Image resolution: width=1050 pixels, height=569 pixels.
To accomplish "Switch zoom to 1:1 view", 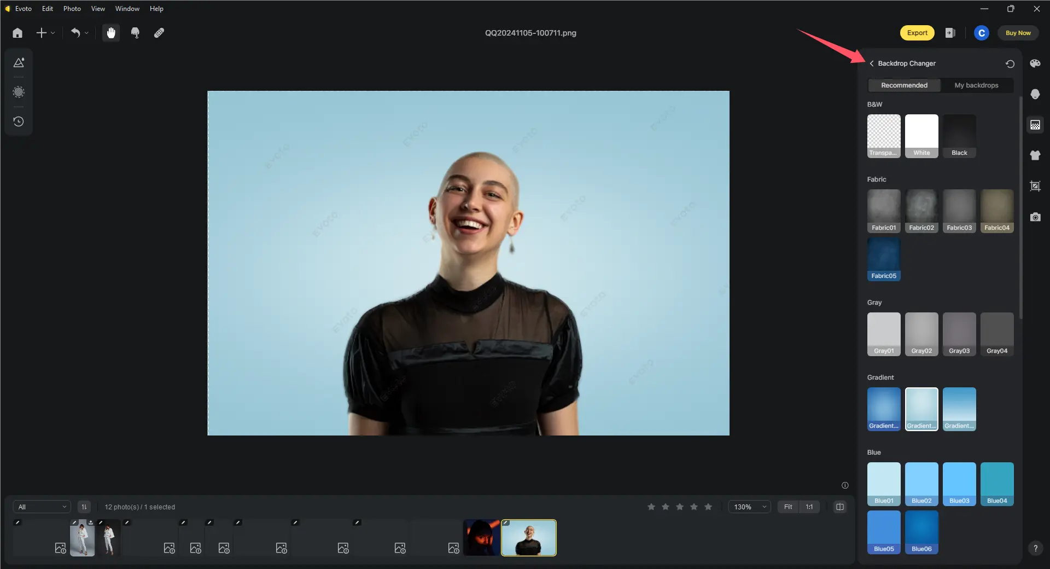I will point(809,507).
